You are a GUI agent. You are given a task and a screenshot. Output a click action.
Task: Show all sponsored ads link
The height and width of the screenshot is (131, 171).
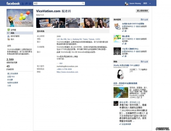[x=144, y=61]
